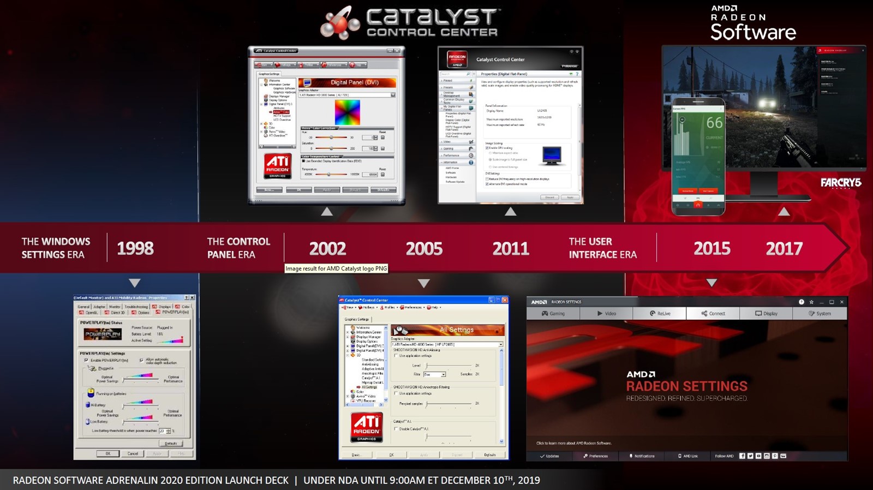Open AMD's Pinterest icon in Radeon Settings
Image resolution: width=873 pixels, height=490 pixels.
tap(775, 456)
